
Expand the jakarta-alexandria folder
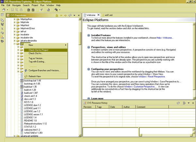tap(14, 41)
